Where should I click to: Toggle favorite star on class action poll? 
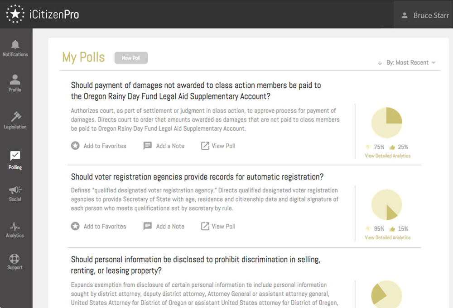(x=75, y=146)
